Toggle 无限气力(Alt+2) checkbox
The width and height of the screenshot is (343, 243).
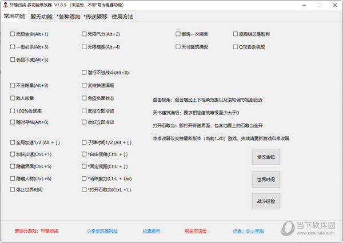(83, 34)
